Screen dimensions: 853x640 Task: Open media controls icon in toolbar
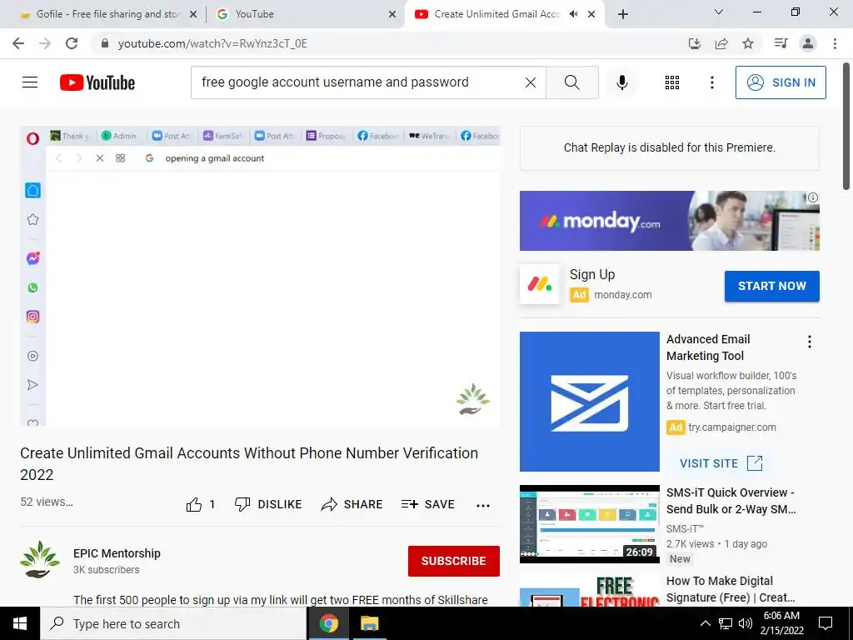[781, 43]
